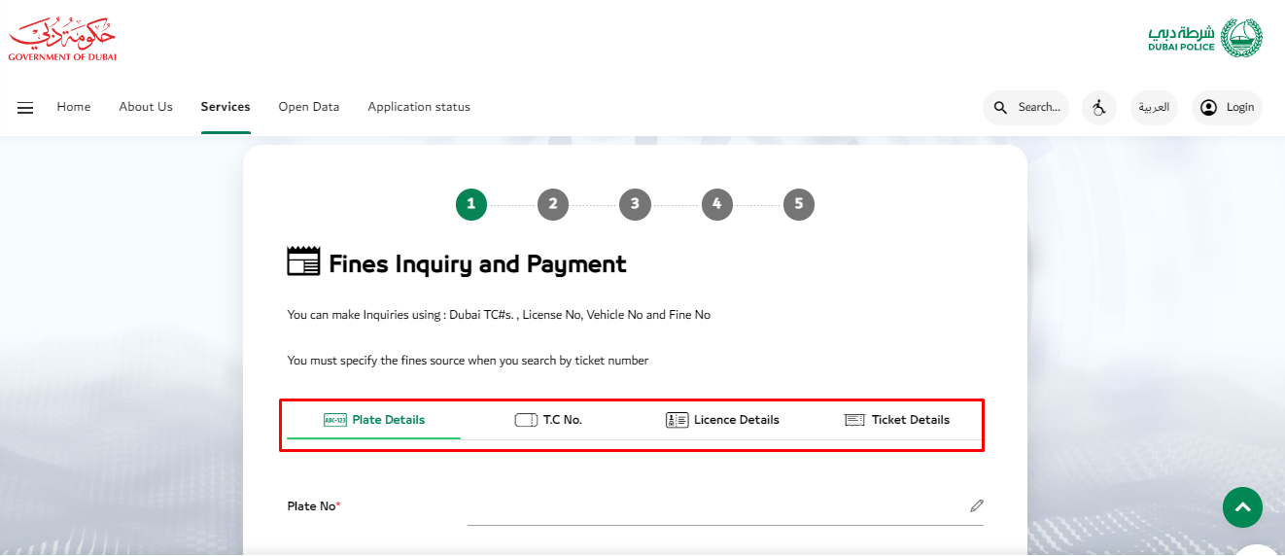1285x556 pixels.
Task: Switch to the T.C No. tab
Action: coord(548,420)
